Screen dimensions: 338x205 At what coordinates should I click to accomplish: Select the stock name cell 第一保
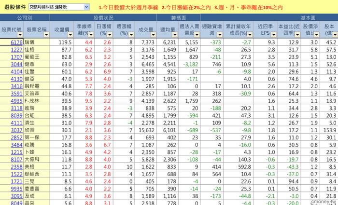click(x=37, y=137)
